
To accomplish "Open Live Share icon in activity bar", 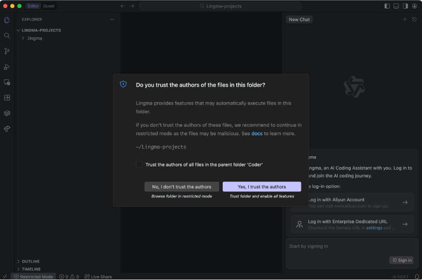I will [7, 129].
